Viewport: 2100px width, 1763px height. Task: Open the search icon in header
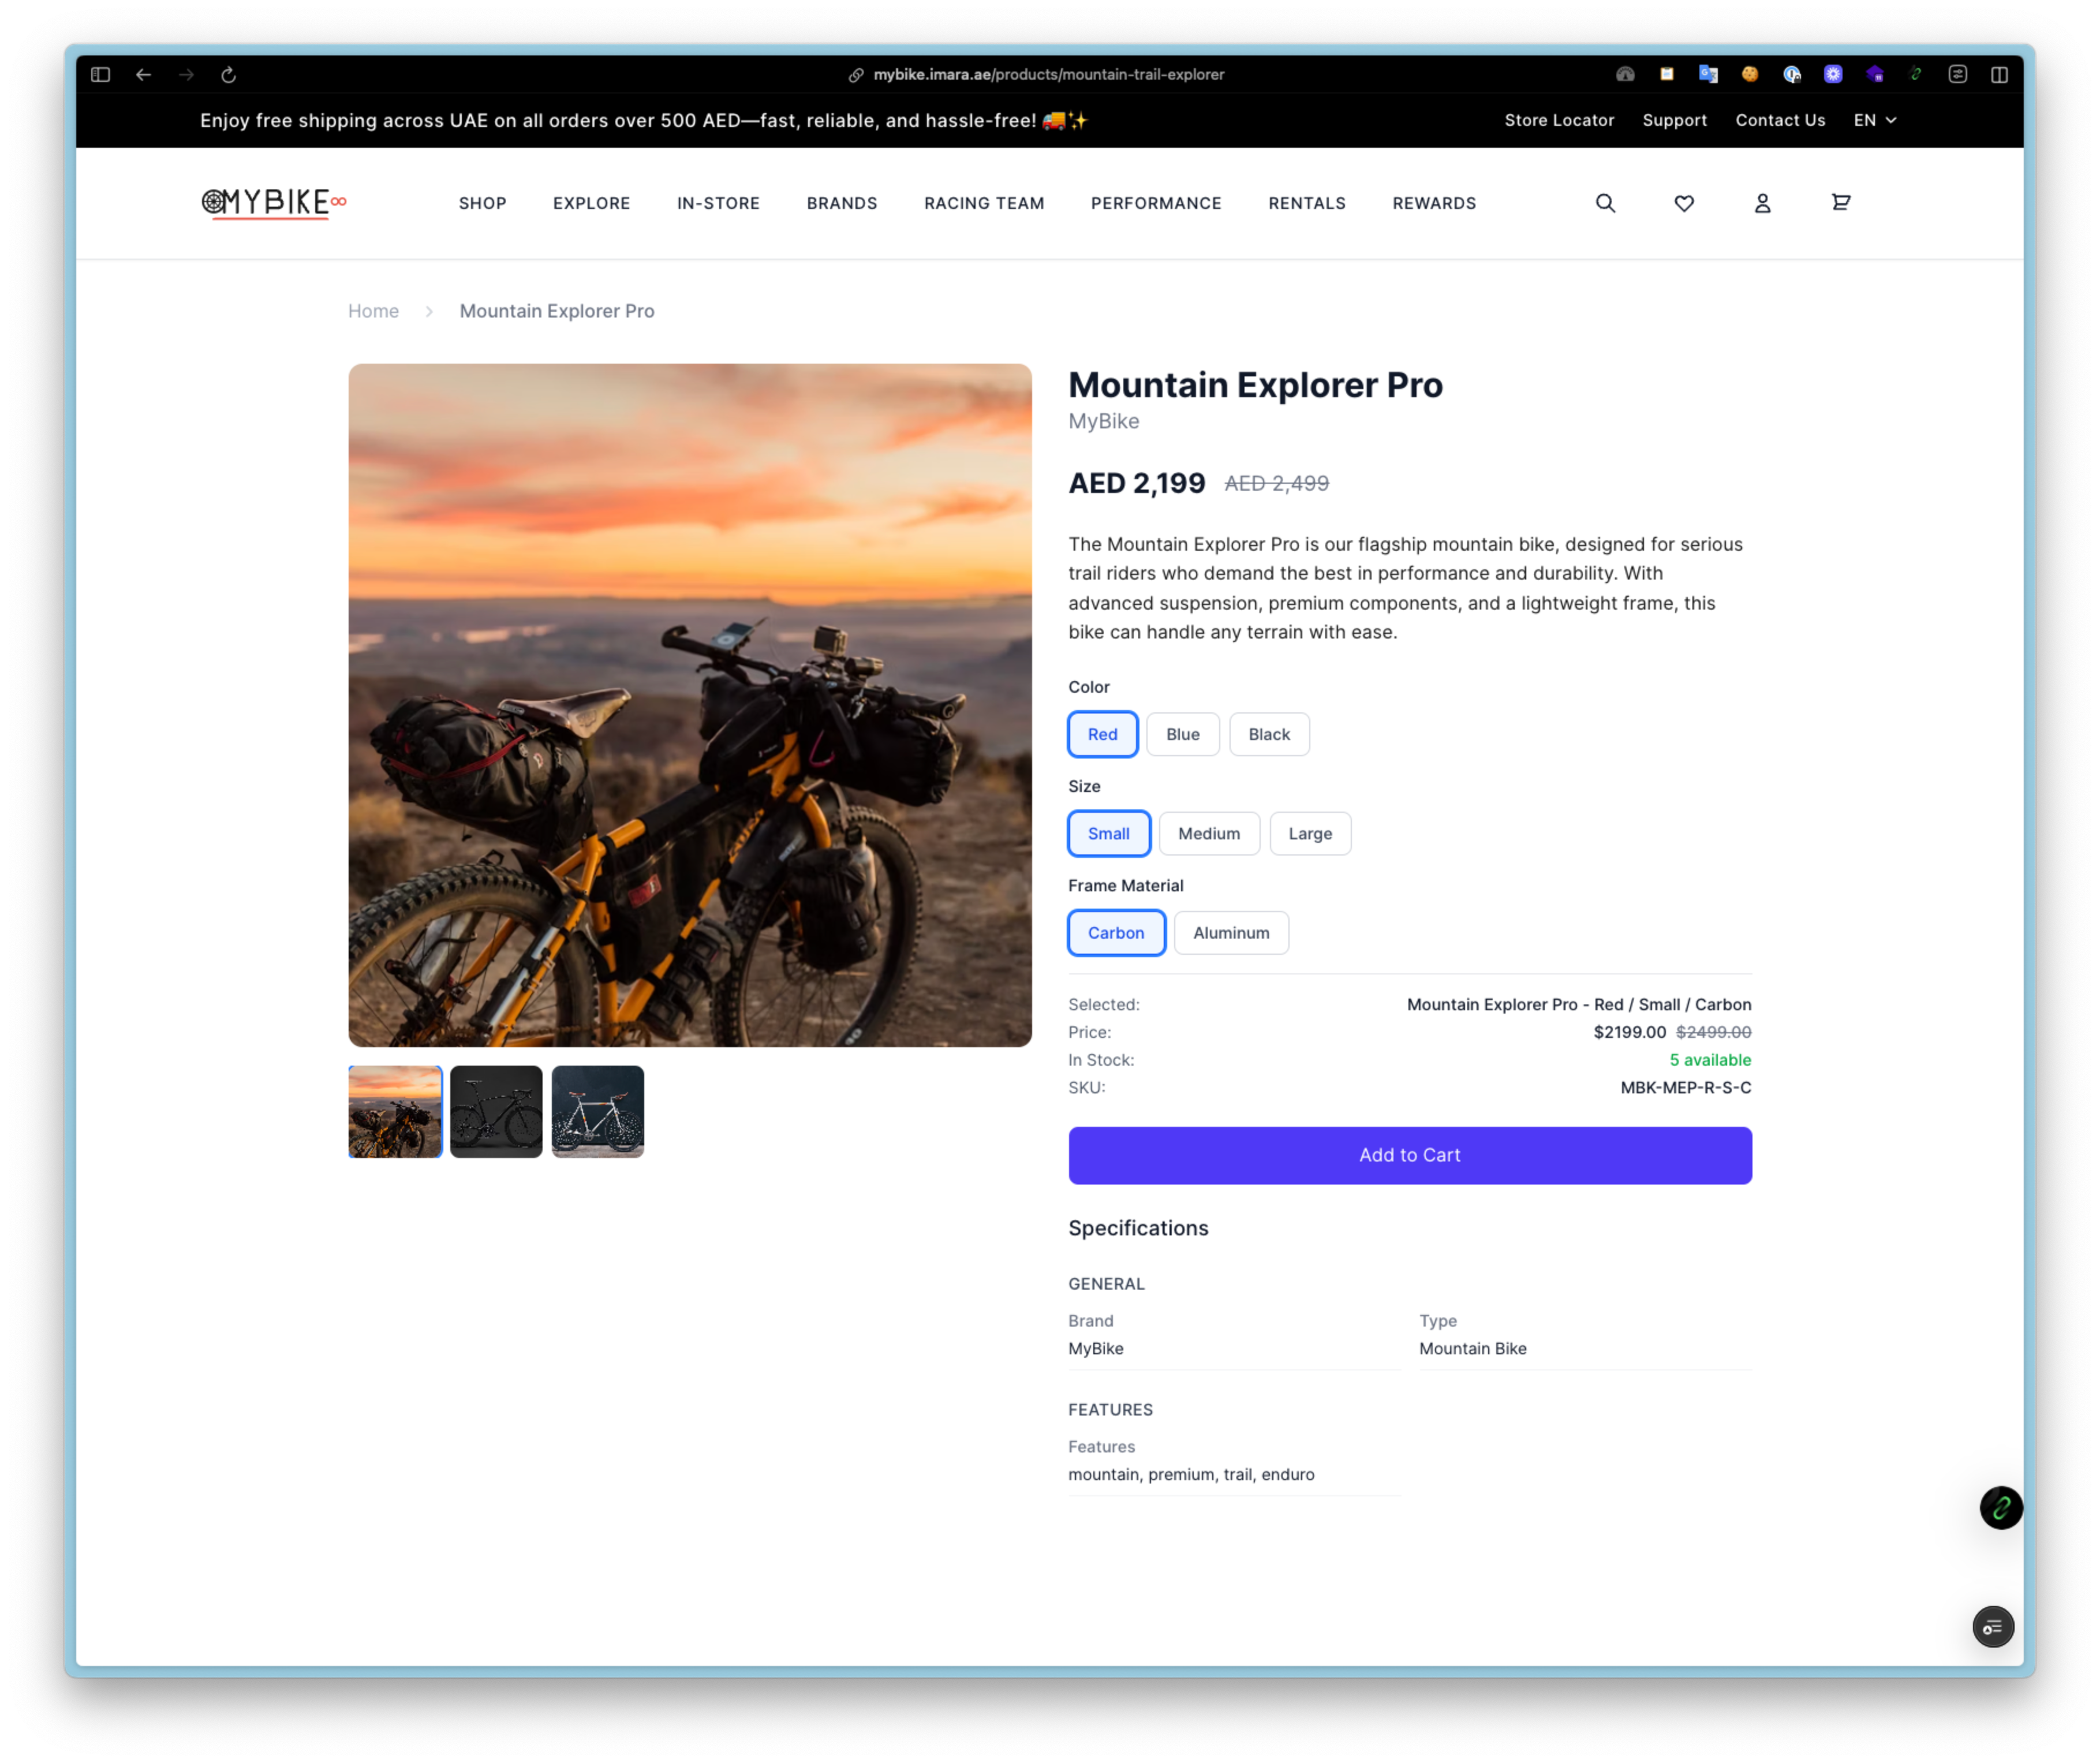1605,203
